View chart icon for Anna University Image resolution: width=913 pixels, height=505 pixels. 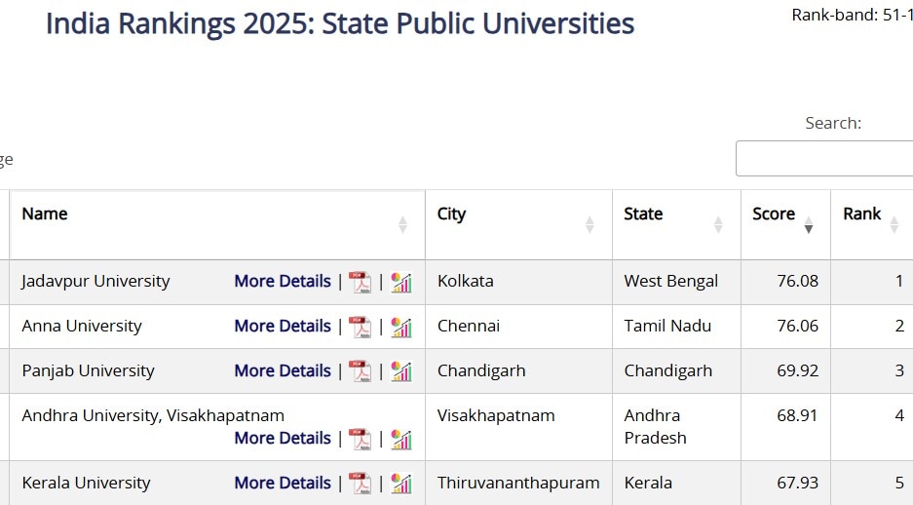coord(401,327)
